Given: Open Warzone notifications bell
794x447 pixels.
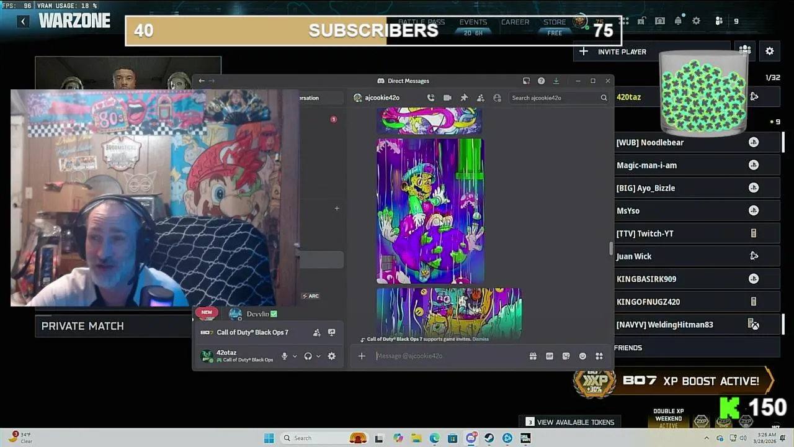Looking at the screenshot, I should [678, 21].
